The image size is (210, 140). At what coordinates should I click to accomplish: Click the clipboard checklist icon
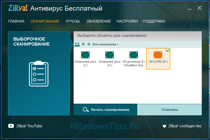click(x=39, y=74)
